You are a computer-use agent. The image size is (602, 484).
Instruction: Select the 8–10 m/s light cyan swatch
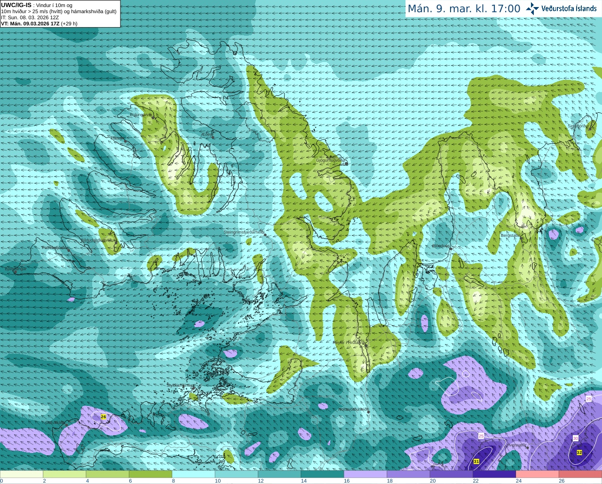pyautogui.click(x=194, y=474)
